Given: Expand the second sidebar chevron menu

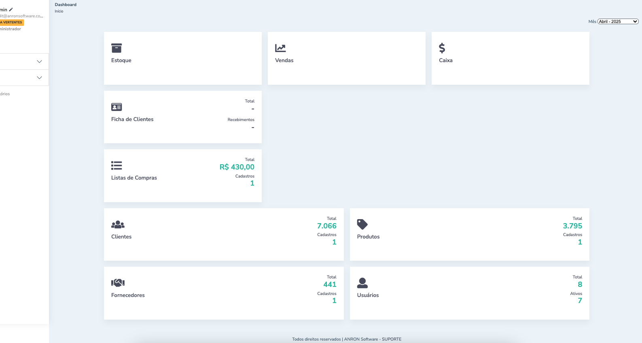Looking at the screenshot, I should coord(39,77).
